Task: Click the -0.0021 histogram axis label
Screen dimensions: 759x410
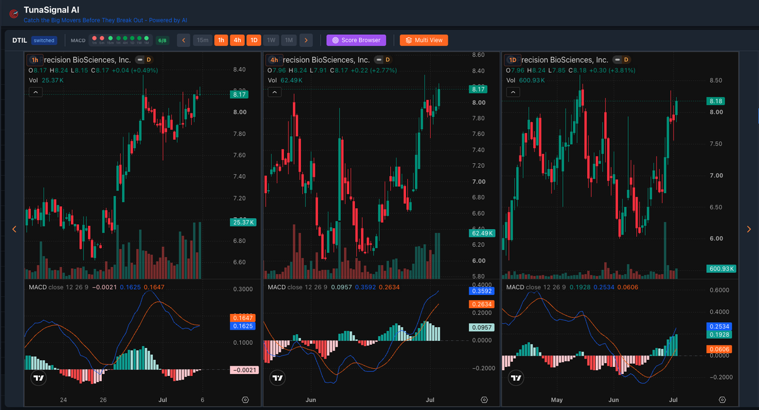Action: coord(244,370)
